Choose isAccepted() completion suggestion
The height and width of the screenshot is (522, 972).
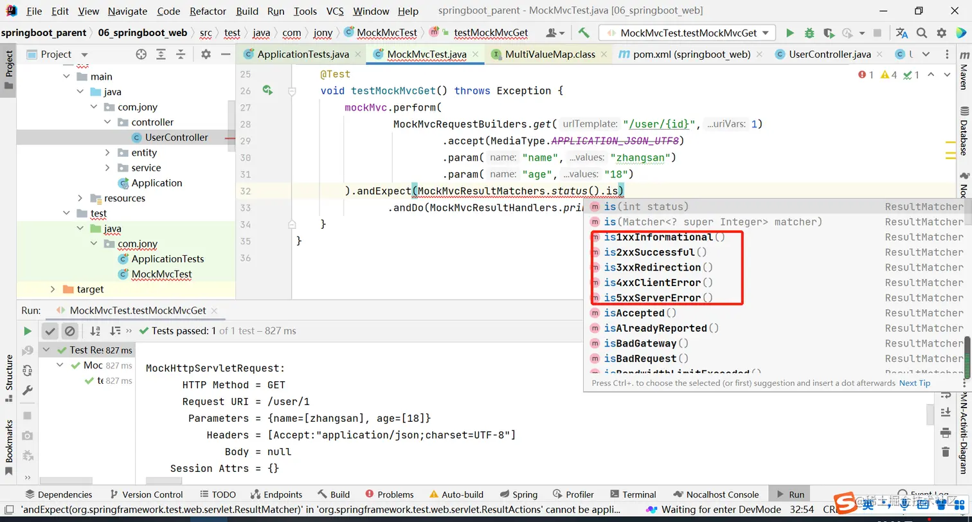(775, 313)
